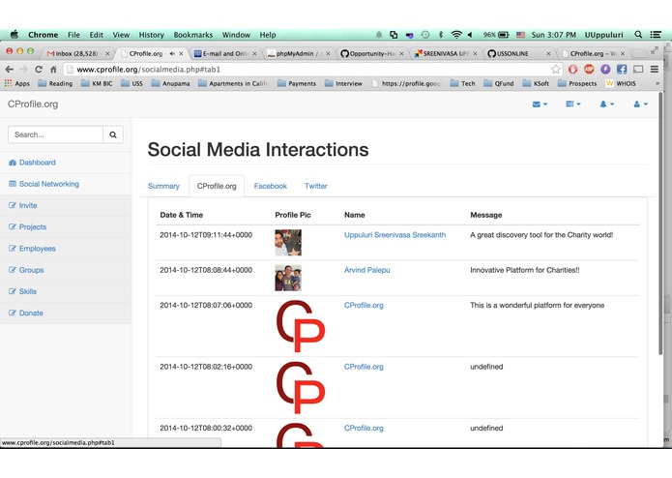This screenshot has height=478, width=672.
Task: Open Uppuluri Sreenivasa Sreekanth's profile link
Action: [x=394, y=235]
